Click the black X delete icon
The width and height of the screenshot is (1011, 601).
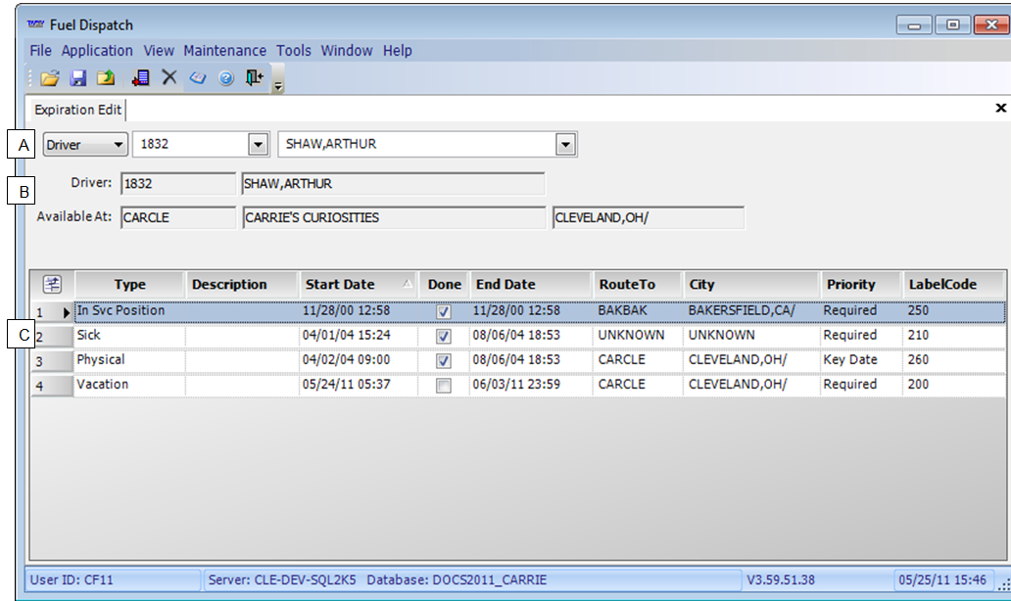point(169,78)
